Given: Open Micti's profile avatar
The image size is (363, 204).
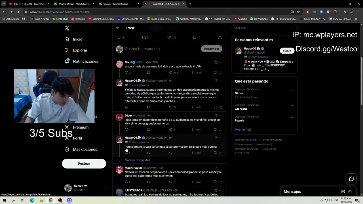Looking at the screenshot, I should click(x=119, y=64).
